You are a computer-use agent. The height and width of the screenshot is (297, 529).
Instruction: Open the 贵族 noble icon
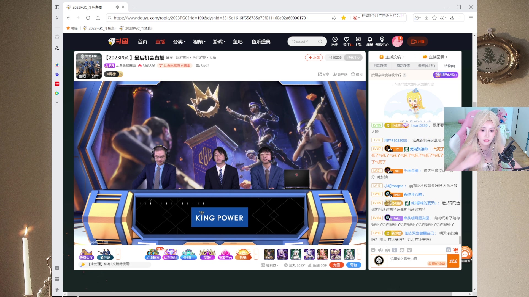point(207,254)
